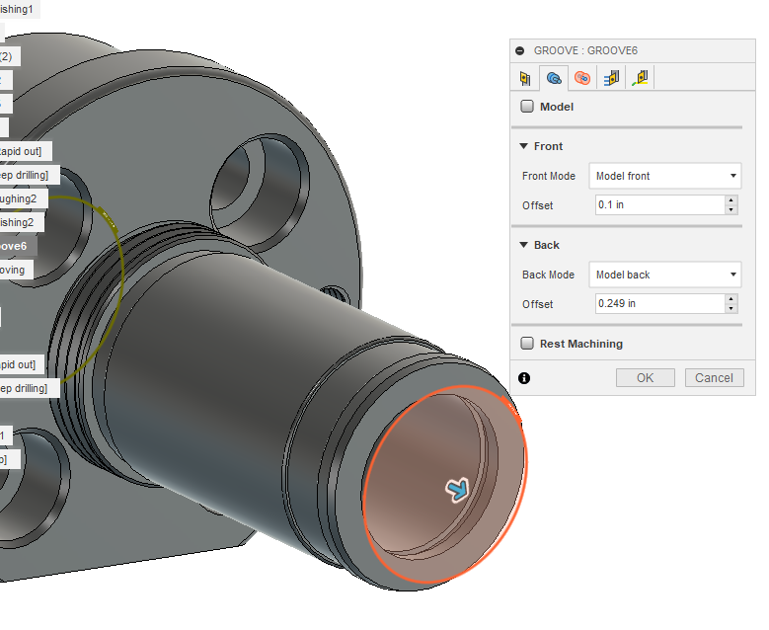This screenshot has width=769, height=630.
Task: Select the 'oving' operation label
Action: tap(16, 270)
